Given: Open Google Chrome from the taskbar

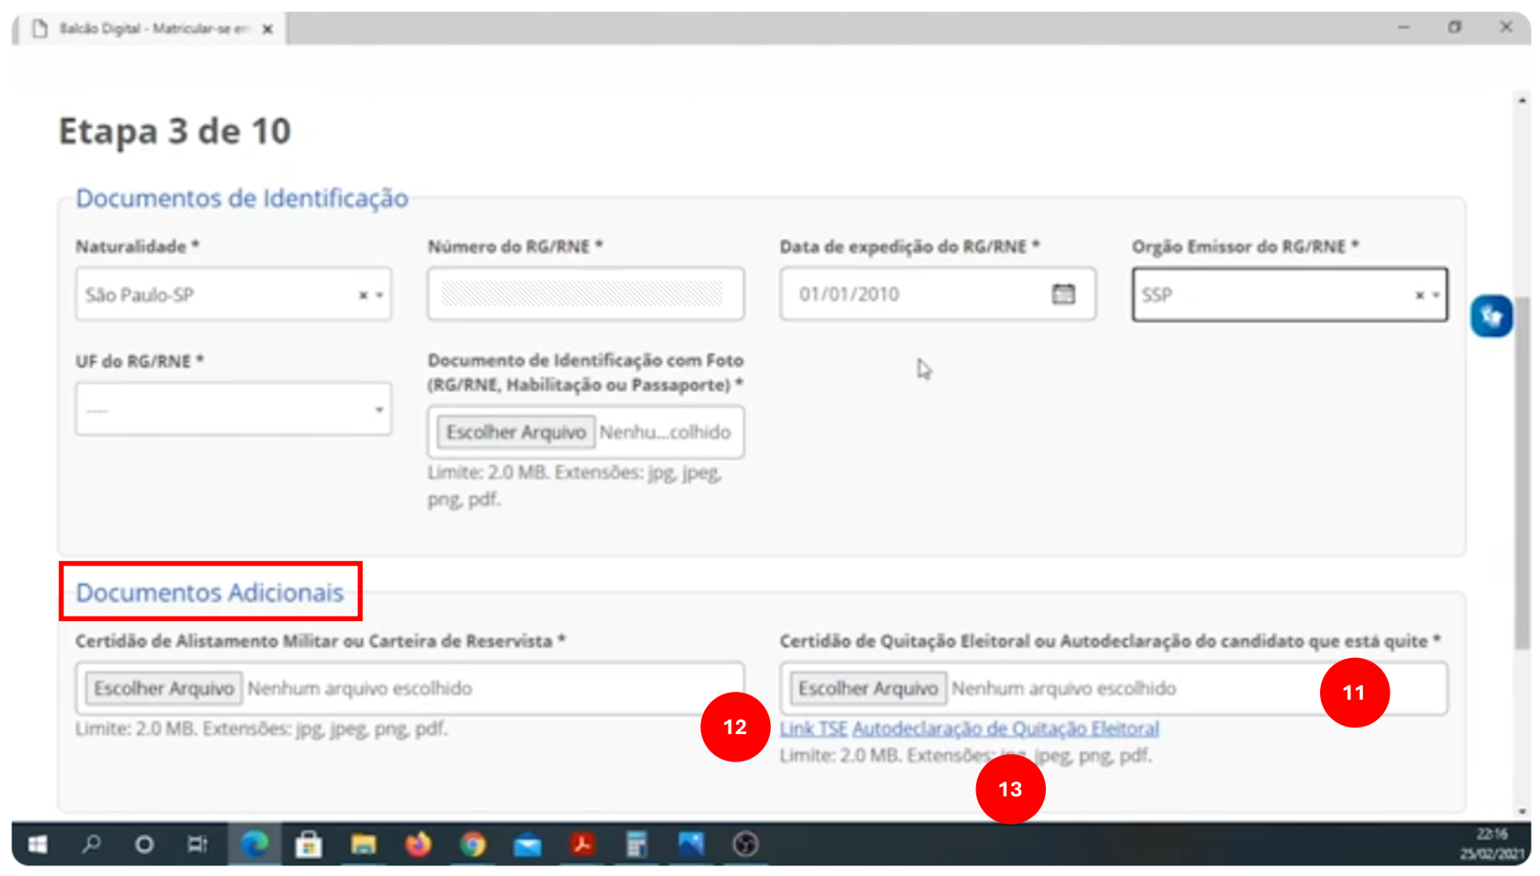Looking at the screenshot, I should 474,844.
